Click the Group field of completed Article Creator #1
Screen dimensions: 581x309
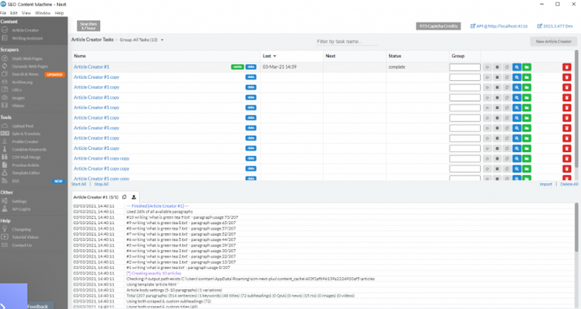(x=465, y=67)
